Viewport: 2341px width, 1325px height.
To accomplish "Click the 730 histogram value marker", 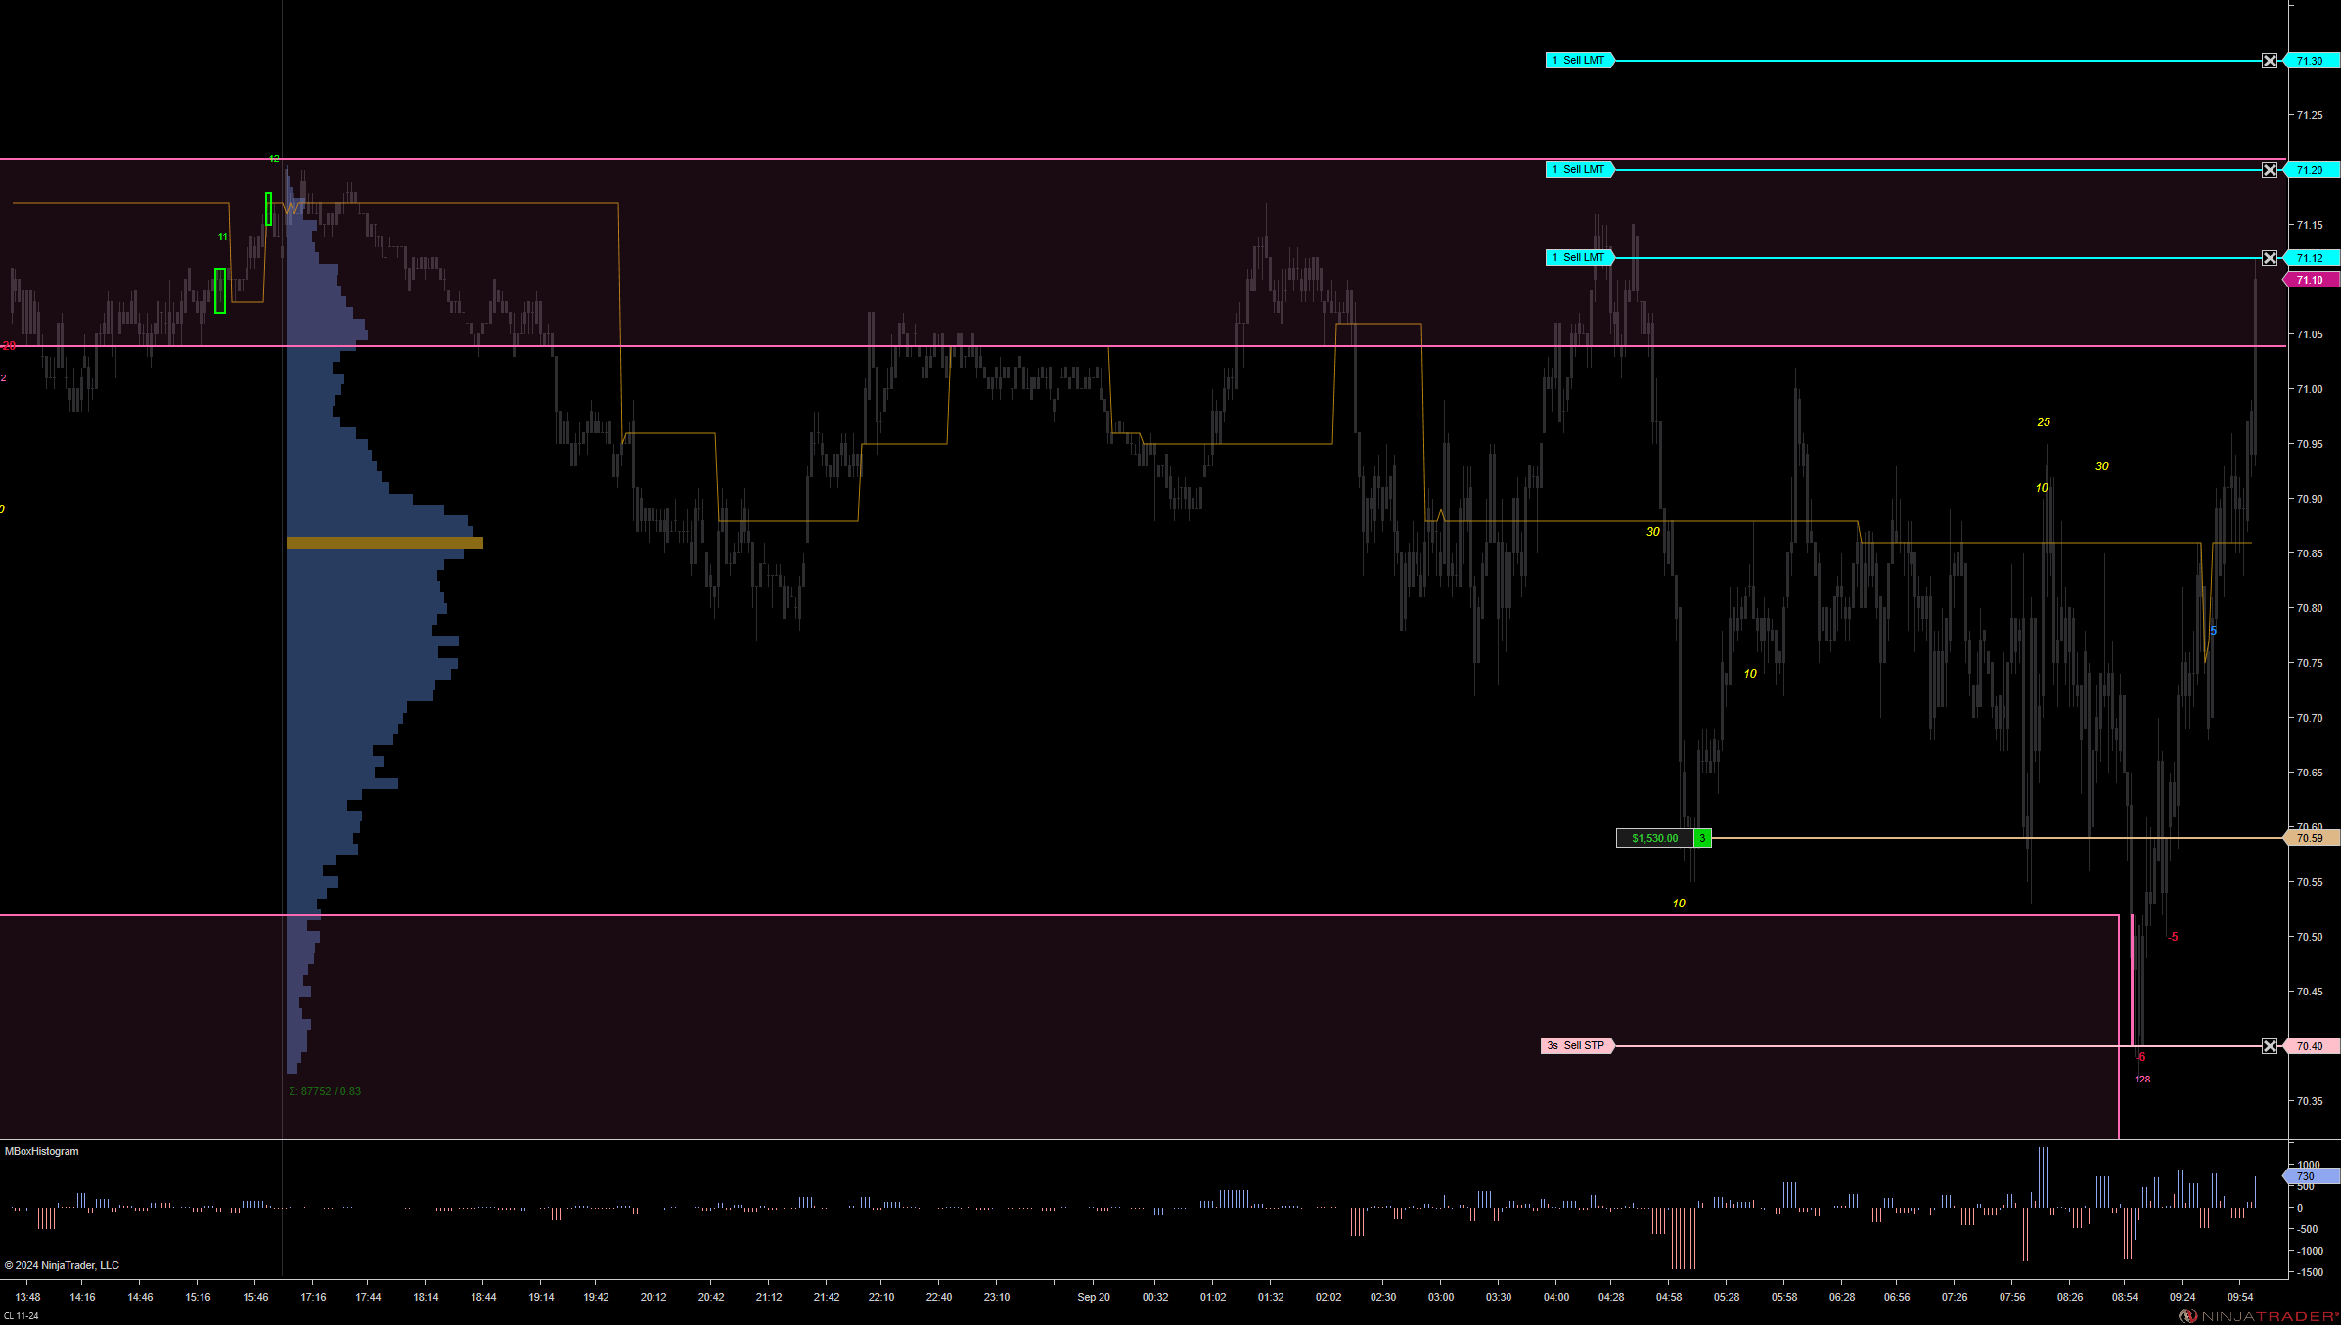I will tap(2309, 1176).
